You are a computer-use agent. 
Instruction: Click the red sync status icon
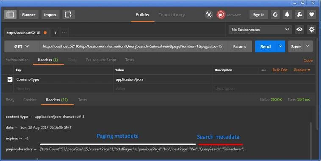tap(221, 15)
